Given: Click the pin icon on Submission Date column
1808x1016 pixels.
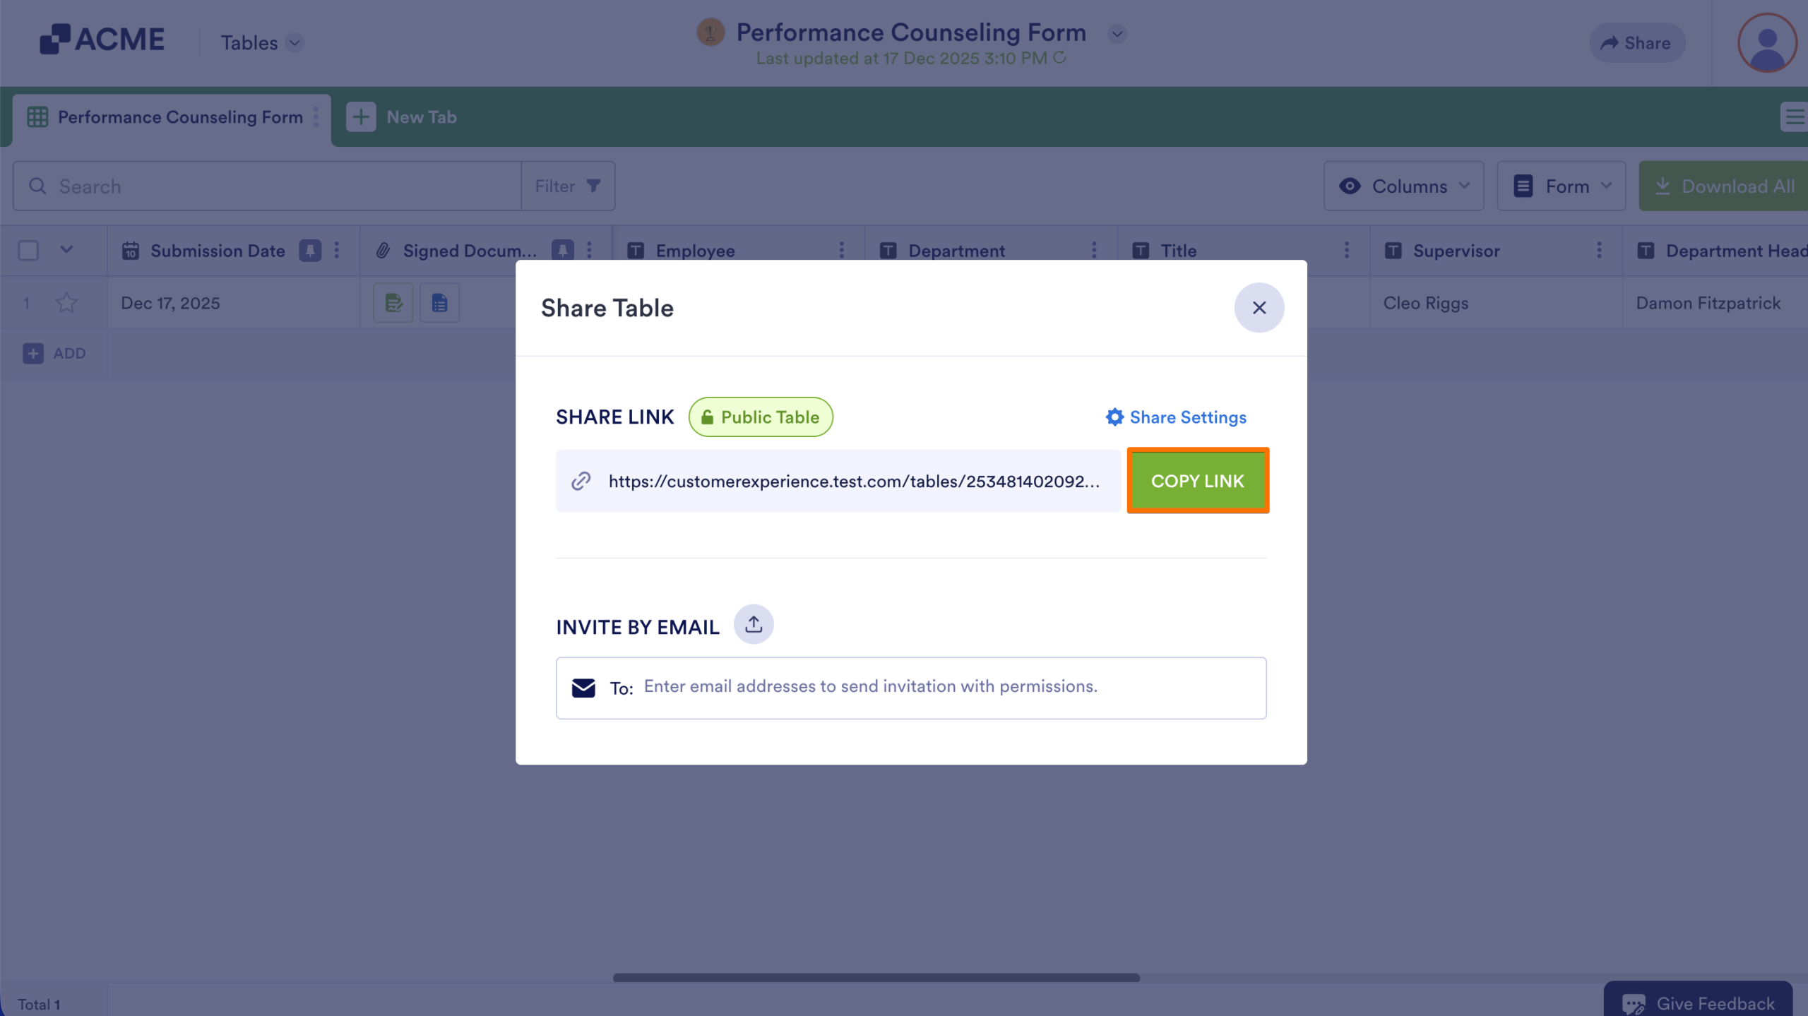Looking at the screenshot, I should (311, 250).
